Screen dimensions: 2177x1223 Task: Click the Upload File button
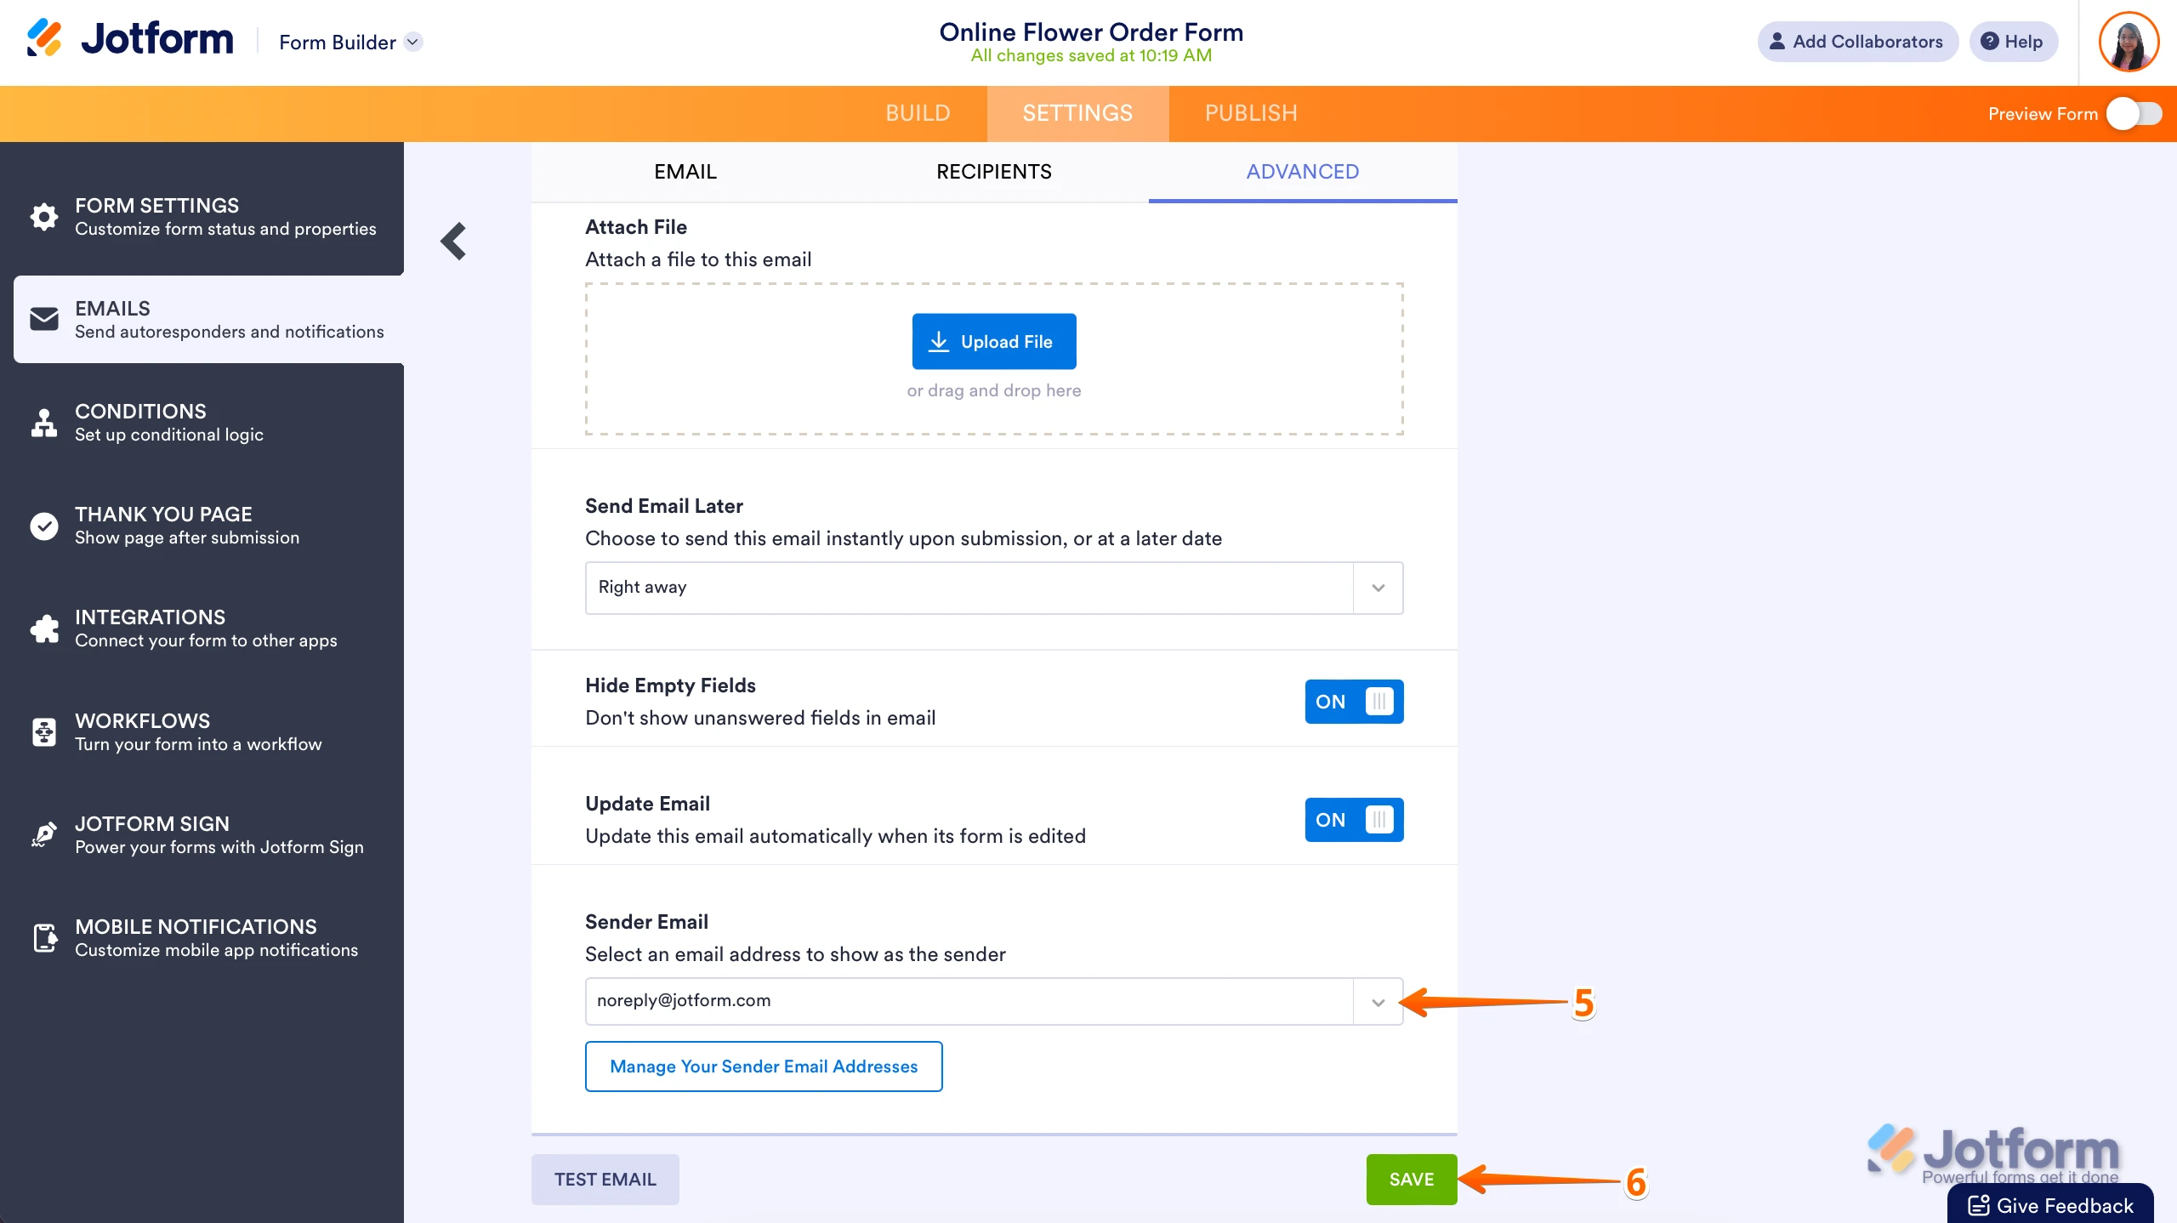[993, 341]
